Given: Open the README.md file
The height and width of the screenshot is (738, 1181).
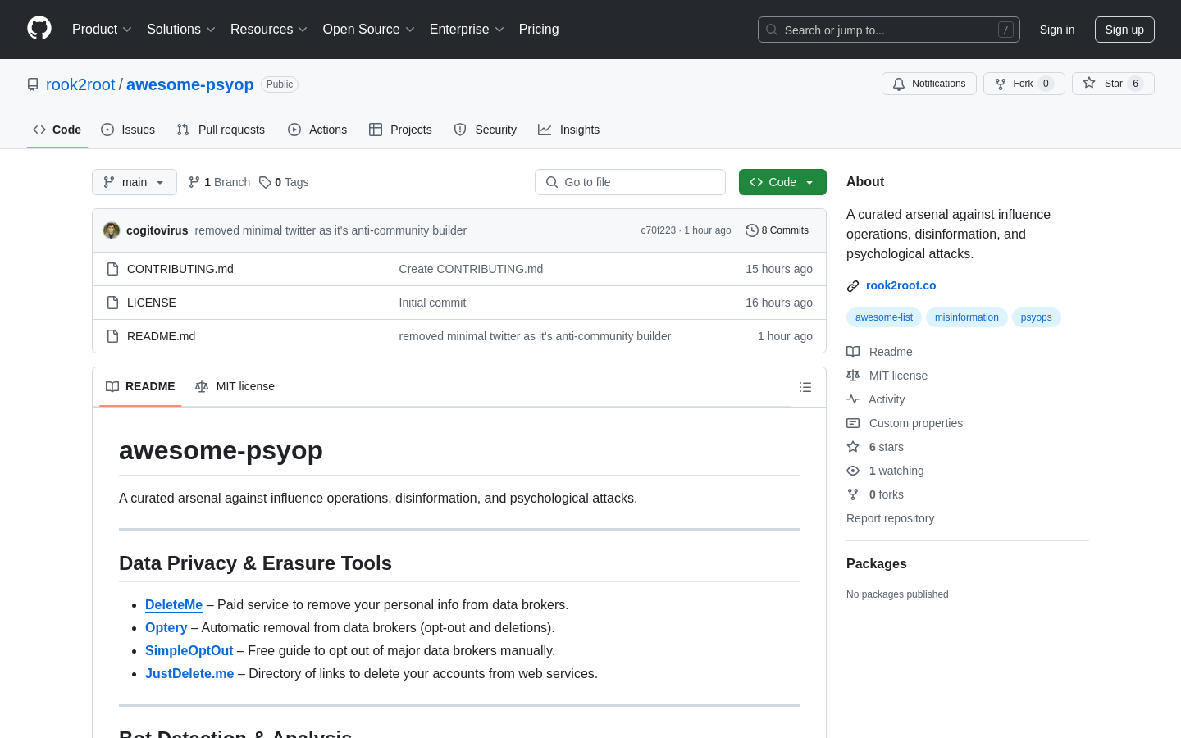Looking at the screenshot, I should 162,336.
